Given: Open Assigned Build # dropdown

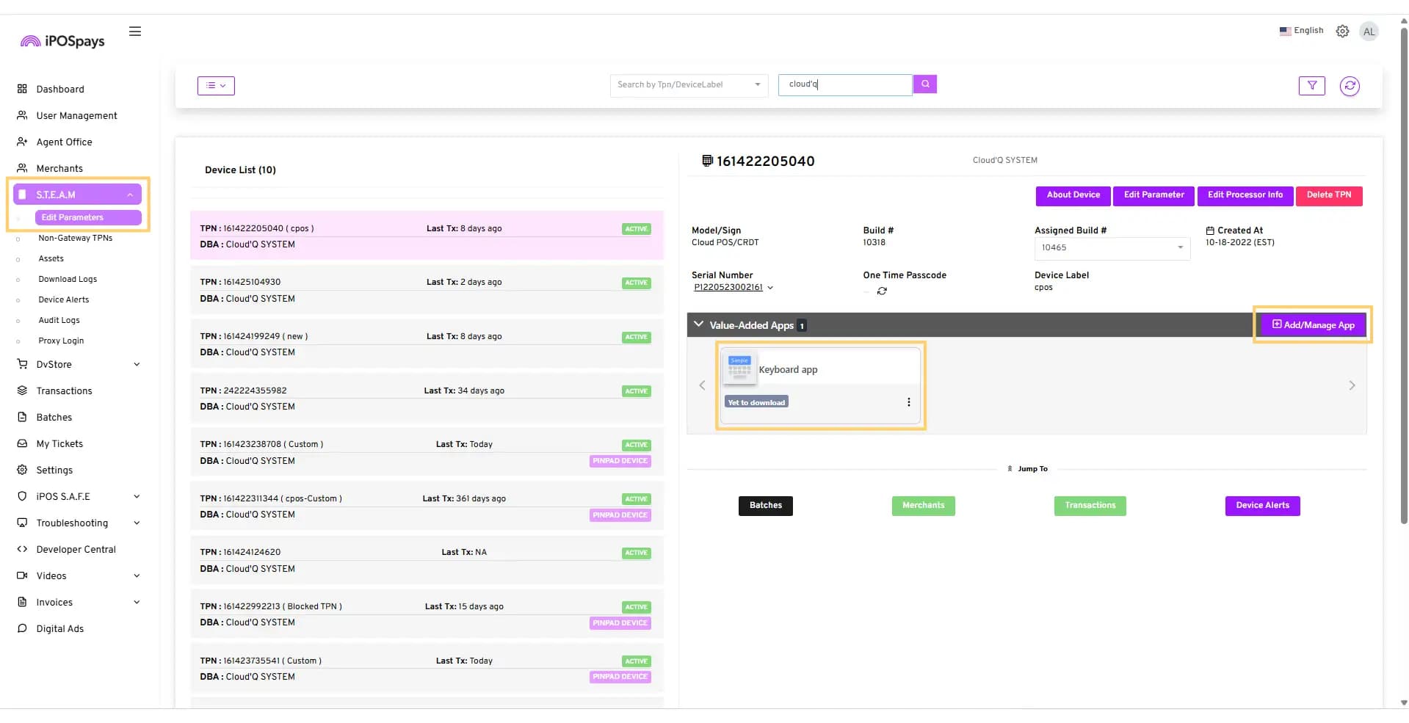Looking at the screenshot, I should (1112, 248).
